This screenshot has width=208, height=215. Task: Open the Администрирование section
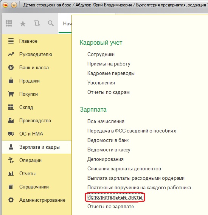coord(42,200)
